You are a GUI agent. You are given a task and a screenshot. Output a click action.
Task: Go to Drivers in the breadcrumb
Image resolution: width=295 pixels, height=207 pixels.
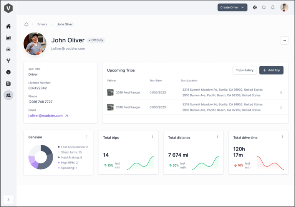tap(42, 24)
